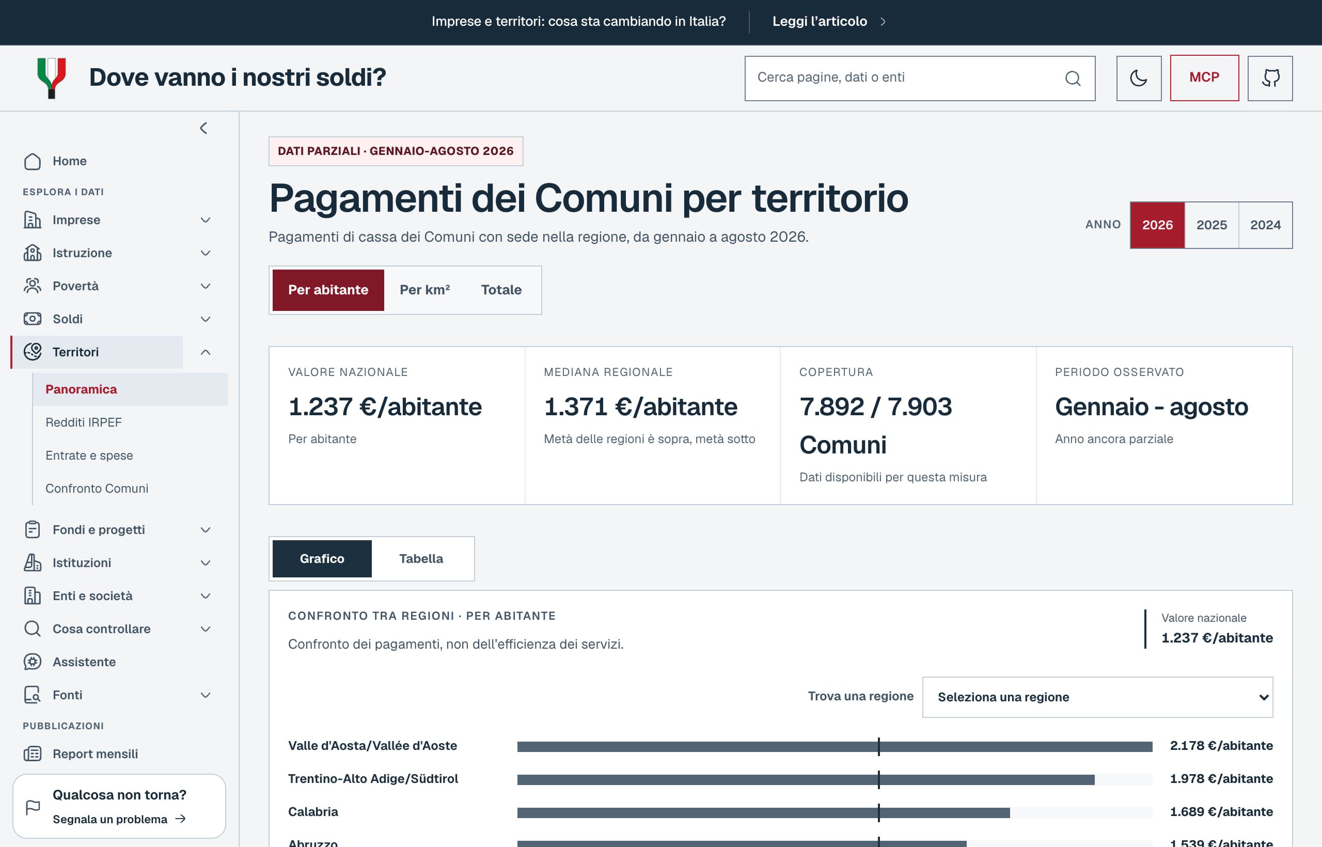
Task: Click the flag icon beside Qualcosa non torna
Action: point(33,807)
